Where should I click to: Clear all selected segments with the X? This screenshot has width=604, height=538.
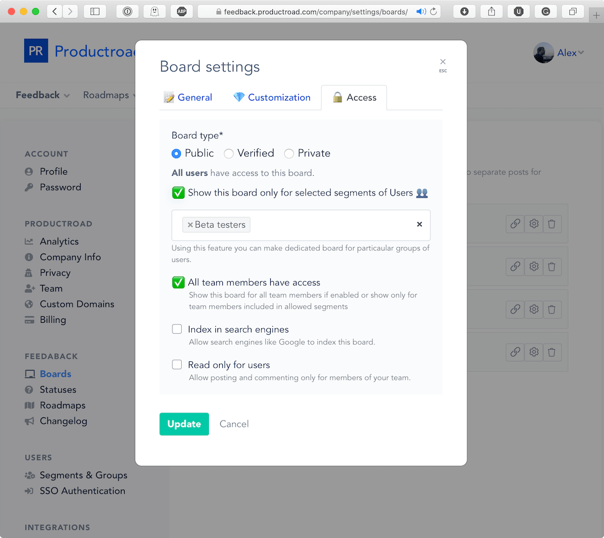coord(420,224)
